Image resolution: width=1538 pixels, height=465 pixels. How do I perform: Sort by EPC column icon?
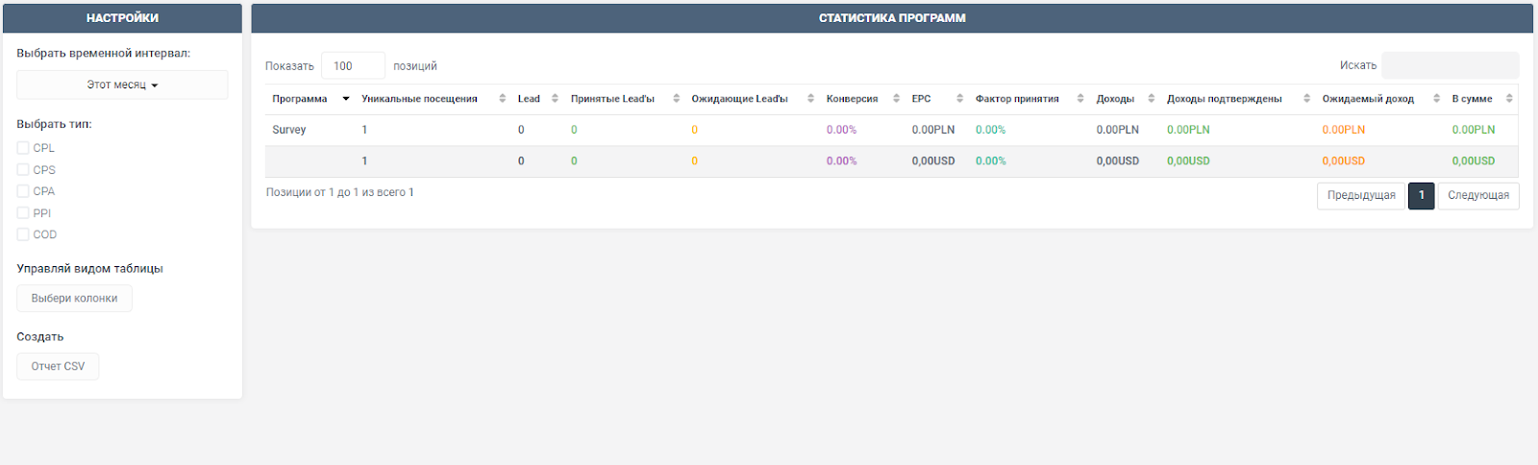tap(959, 99)
